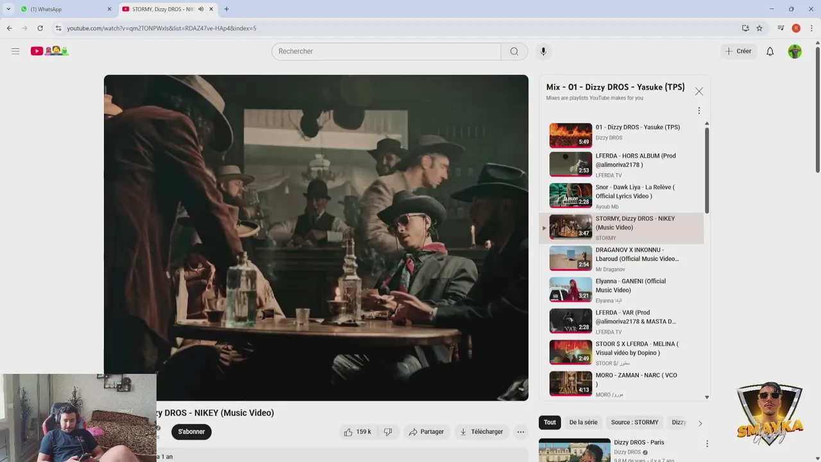Screen dimensions: 821x462
Task: Select the De la série chip
Action: (x=583, y=422)
